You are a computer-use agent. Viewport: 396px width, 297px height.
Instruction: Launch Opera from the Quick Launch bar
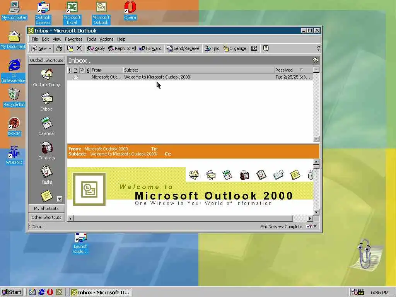tap(50, 292)
